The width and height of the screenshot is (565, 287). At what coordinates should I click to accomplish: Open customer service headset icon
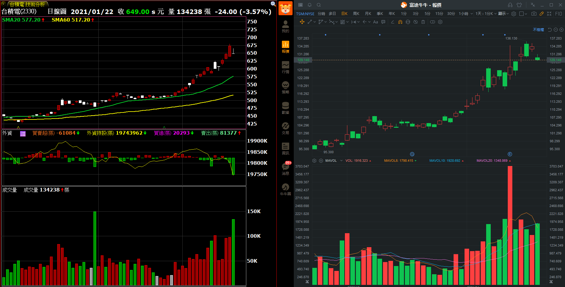[510, 5]
